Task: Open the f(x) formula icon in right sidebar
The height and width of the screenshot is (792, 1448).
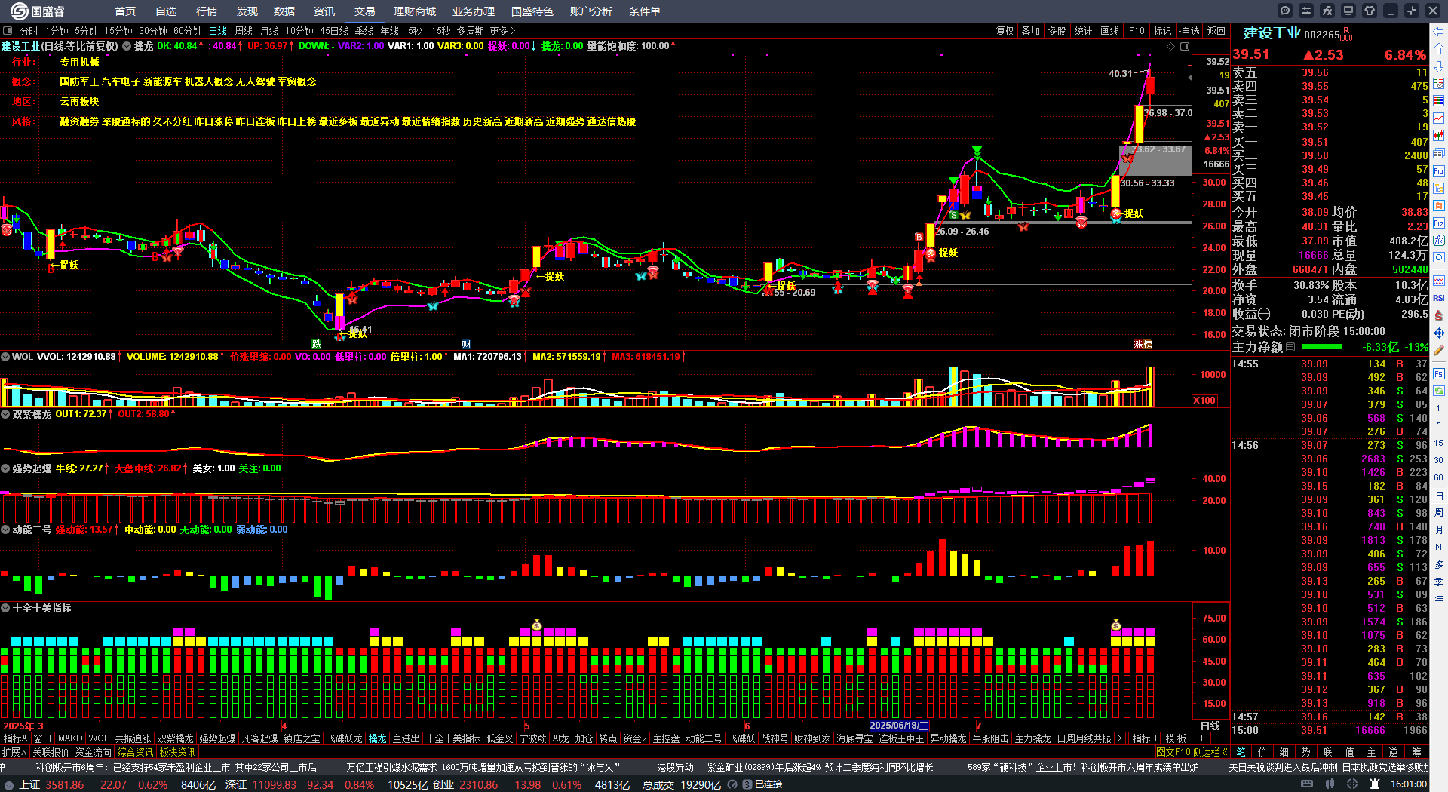Action: click(x=1439, y=241)
